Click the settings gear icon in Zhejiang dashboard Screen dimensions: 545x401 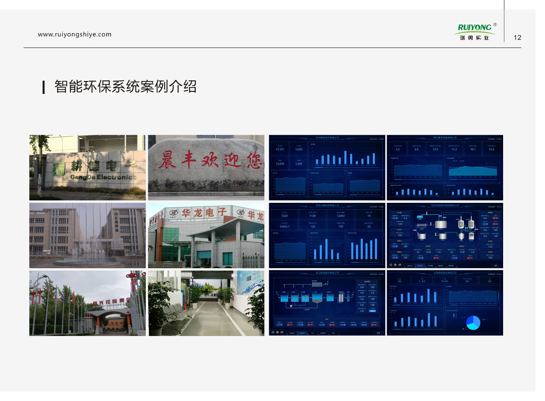tap(277, 332)
